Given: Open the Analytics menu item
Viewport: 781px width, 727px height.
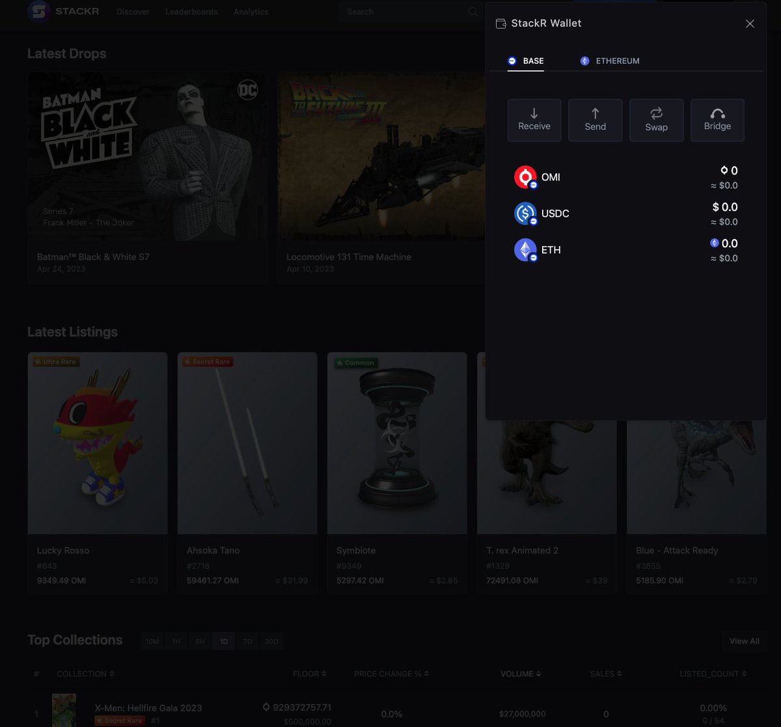Looking at the screenshot, I should (x=251, y=12).
